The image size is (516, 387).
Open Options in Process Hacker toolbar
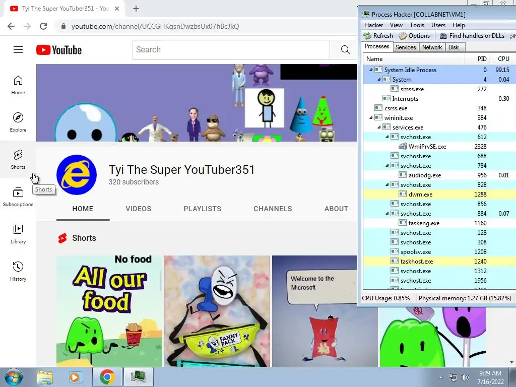414,36
